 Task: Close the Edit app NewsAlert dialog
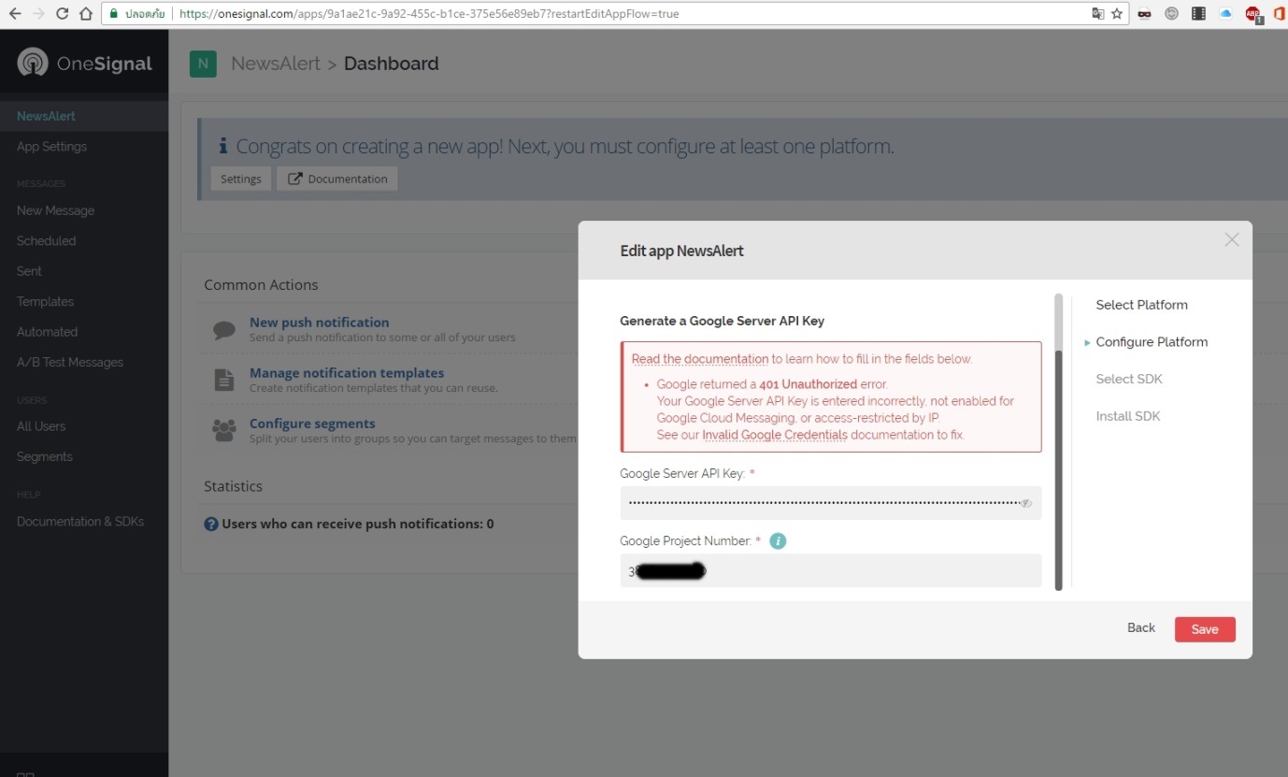[1232, 239]
